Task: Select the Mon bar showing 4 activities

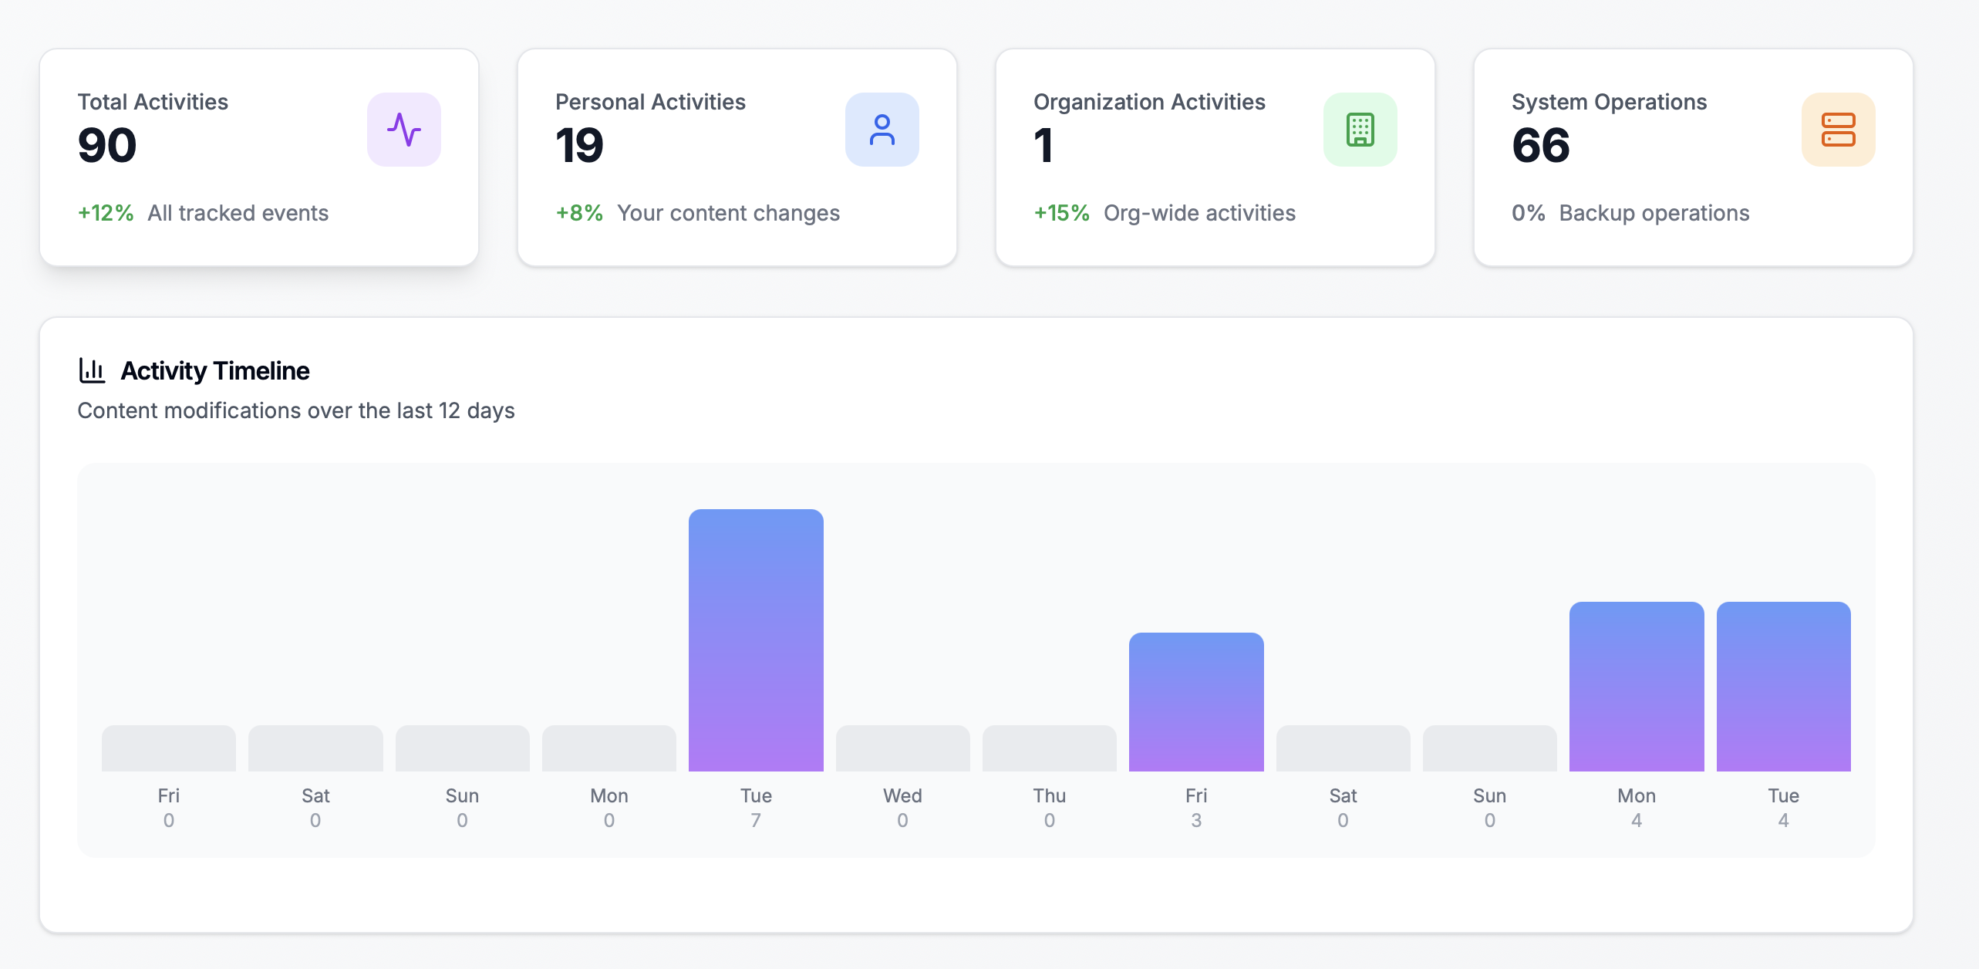Action: pos(1637,687)
